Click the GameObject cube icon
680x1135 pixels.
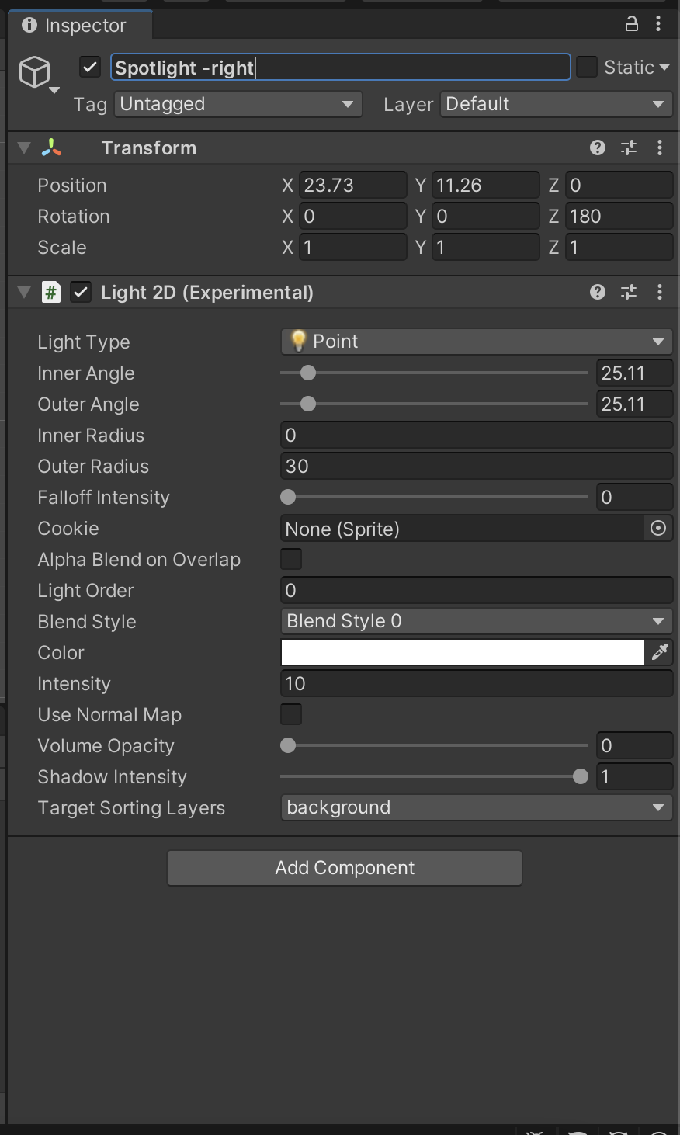click(x=34, y=70)
